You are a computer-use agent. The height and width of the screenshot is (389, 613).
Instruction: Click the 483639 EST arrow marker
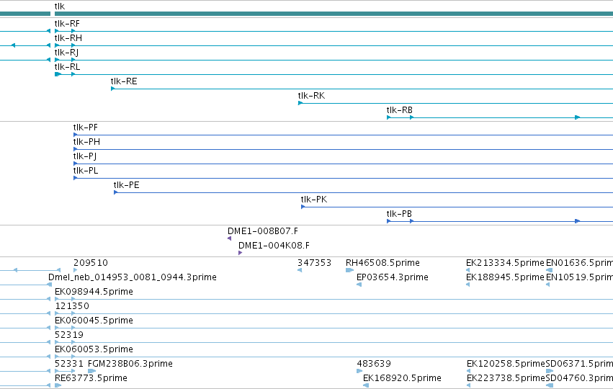pyautogui.click(x=359, y=371)
